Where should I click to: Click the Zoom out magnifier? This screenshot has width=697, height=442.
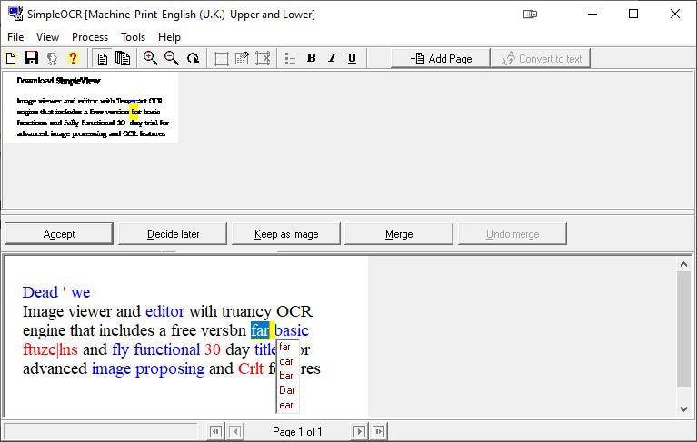[171, 58]
